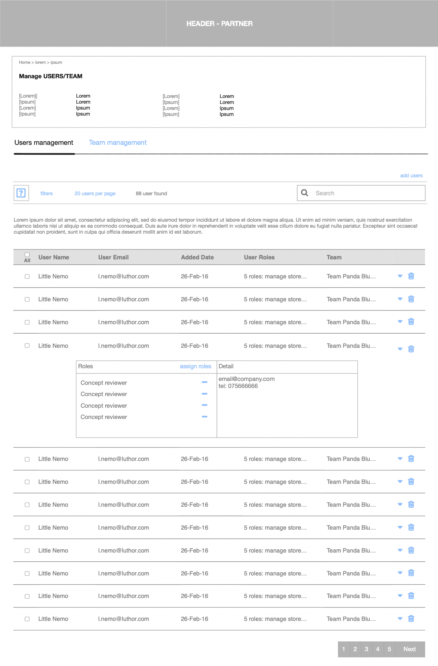Select the Users management tab
438x666 pixels.
click(44, 143)
